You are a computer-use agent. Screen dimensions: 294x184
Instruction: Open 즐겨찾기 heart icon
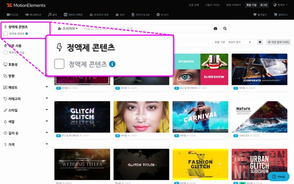click(x=255, y=15)
